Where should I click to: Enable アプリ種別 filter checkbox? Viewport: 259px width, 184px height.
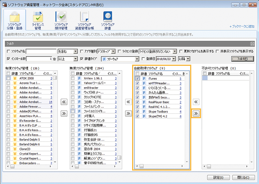(x=82, y=51)
